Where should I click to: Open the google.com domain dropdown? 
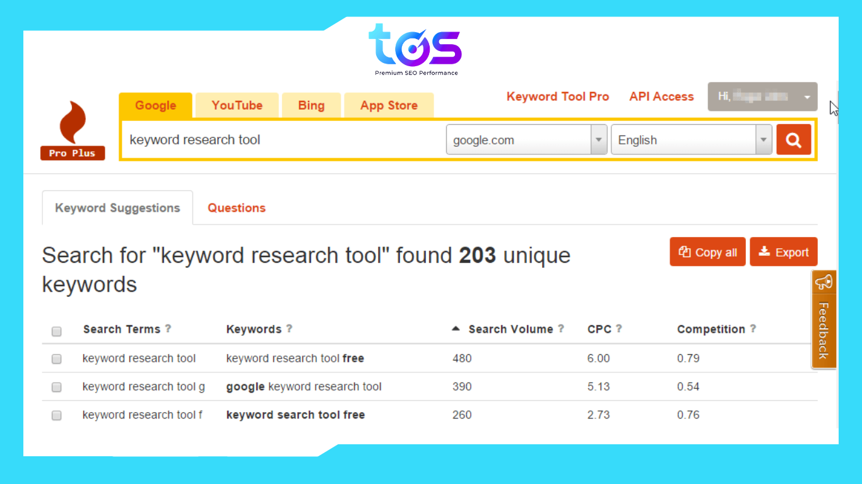coord(598,139)
